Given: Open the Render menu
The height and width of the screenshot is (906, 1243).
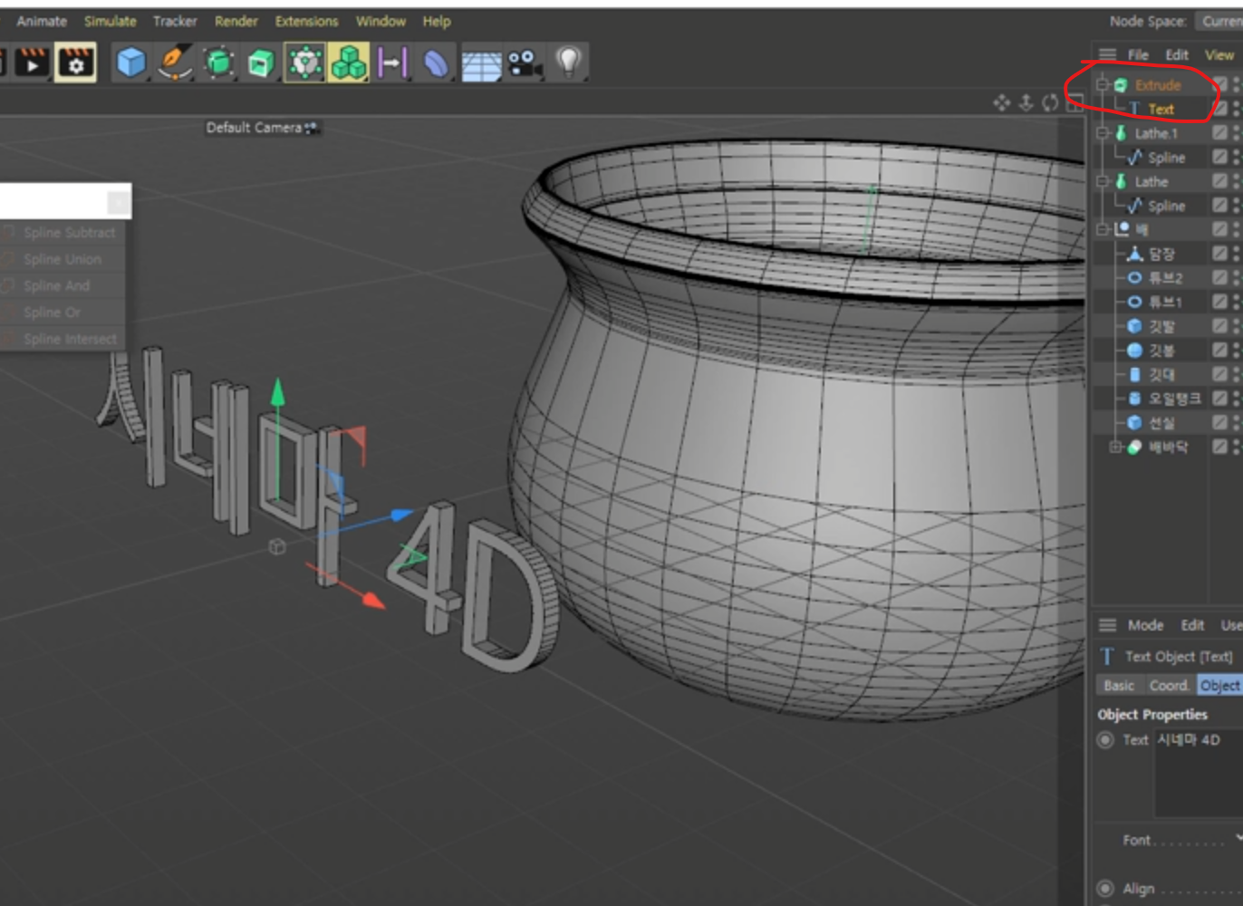Looking at the screenshot, I should [236, 21].
